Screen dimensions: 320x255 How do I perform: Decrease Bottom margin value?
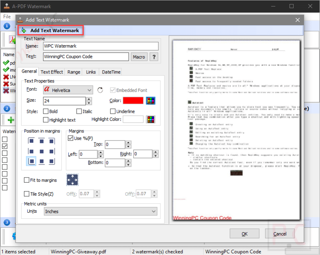point(128,165)
